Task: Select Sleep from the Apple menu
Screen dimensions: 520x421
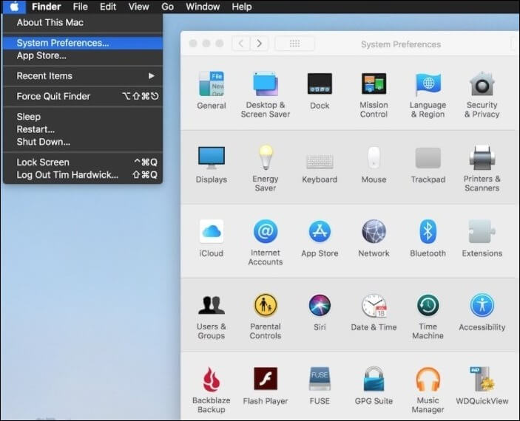Action: pyautogui.click(x=83, y=117)
